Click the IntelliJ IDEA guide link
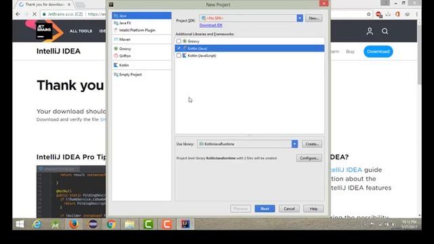The image size is (434, 244). [x=347, y=170]
